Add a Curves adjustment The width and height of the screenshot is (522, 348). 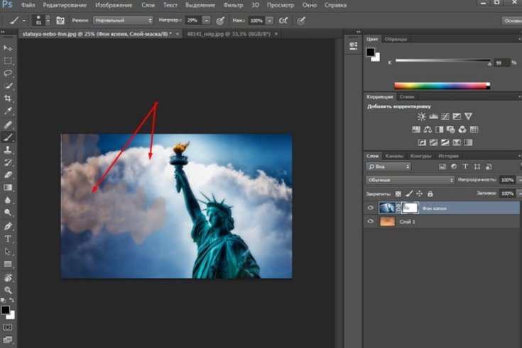pyautogui.click(x=445, y=116)
